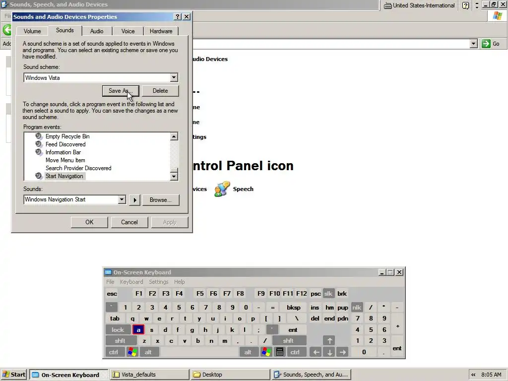The image size is (508, 381).
Task: Switch to the Voice tab
Action: pyautogui.click(x=127, y=31)
